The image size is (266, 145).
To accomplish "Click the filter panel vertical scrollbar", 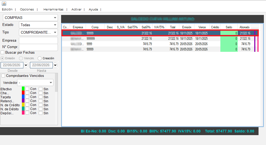I will [56, 83].
